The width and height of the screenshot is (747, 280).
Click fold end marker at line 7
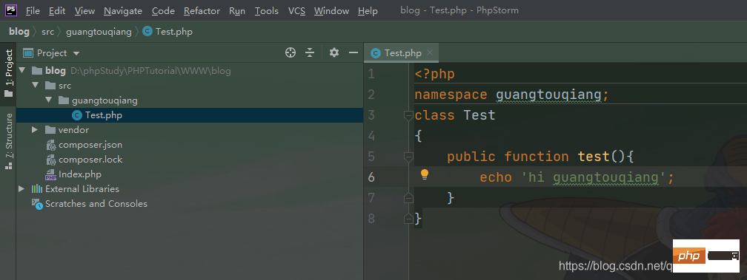point(408,198)
